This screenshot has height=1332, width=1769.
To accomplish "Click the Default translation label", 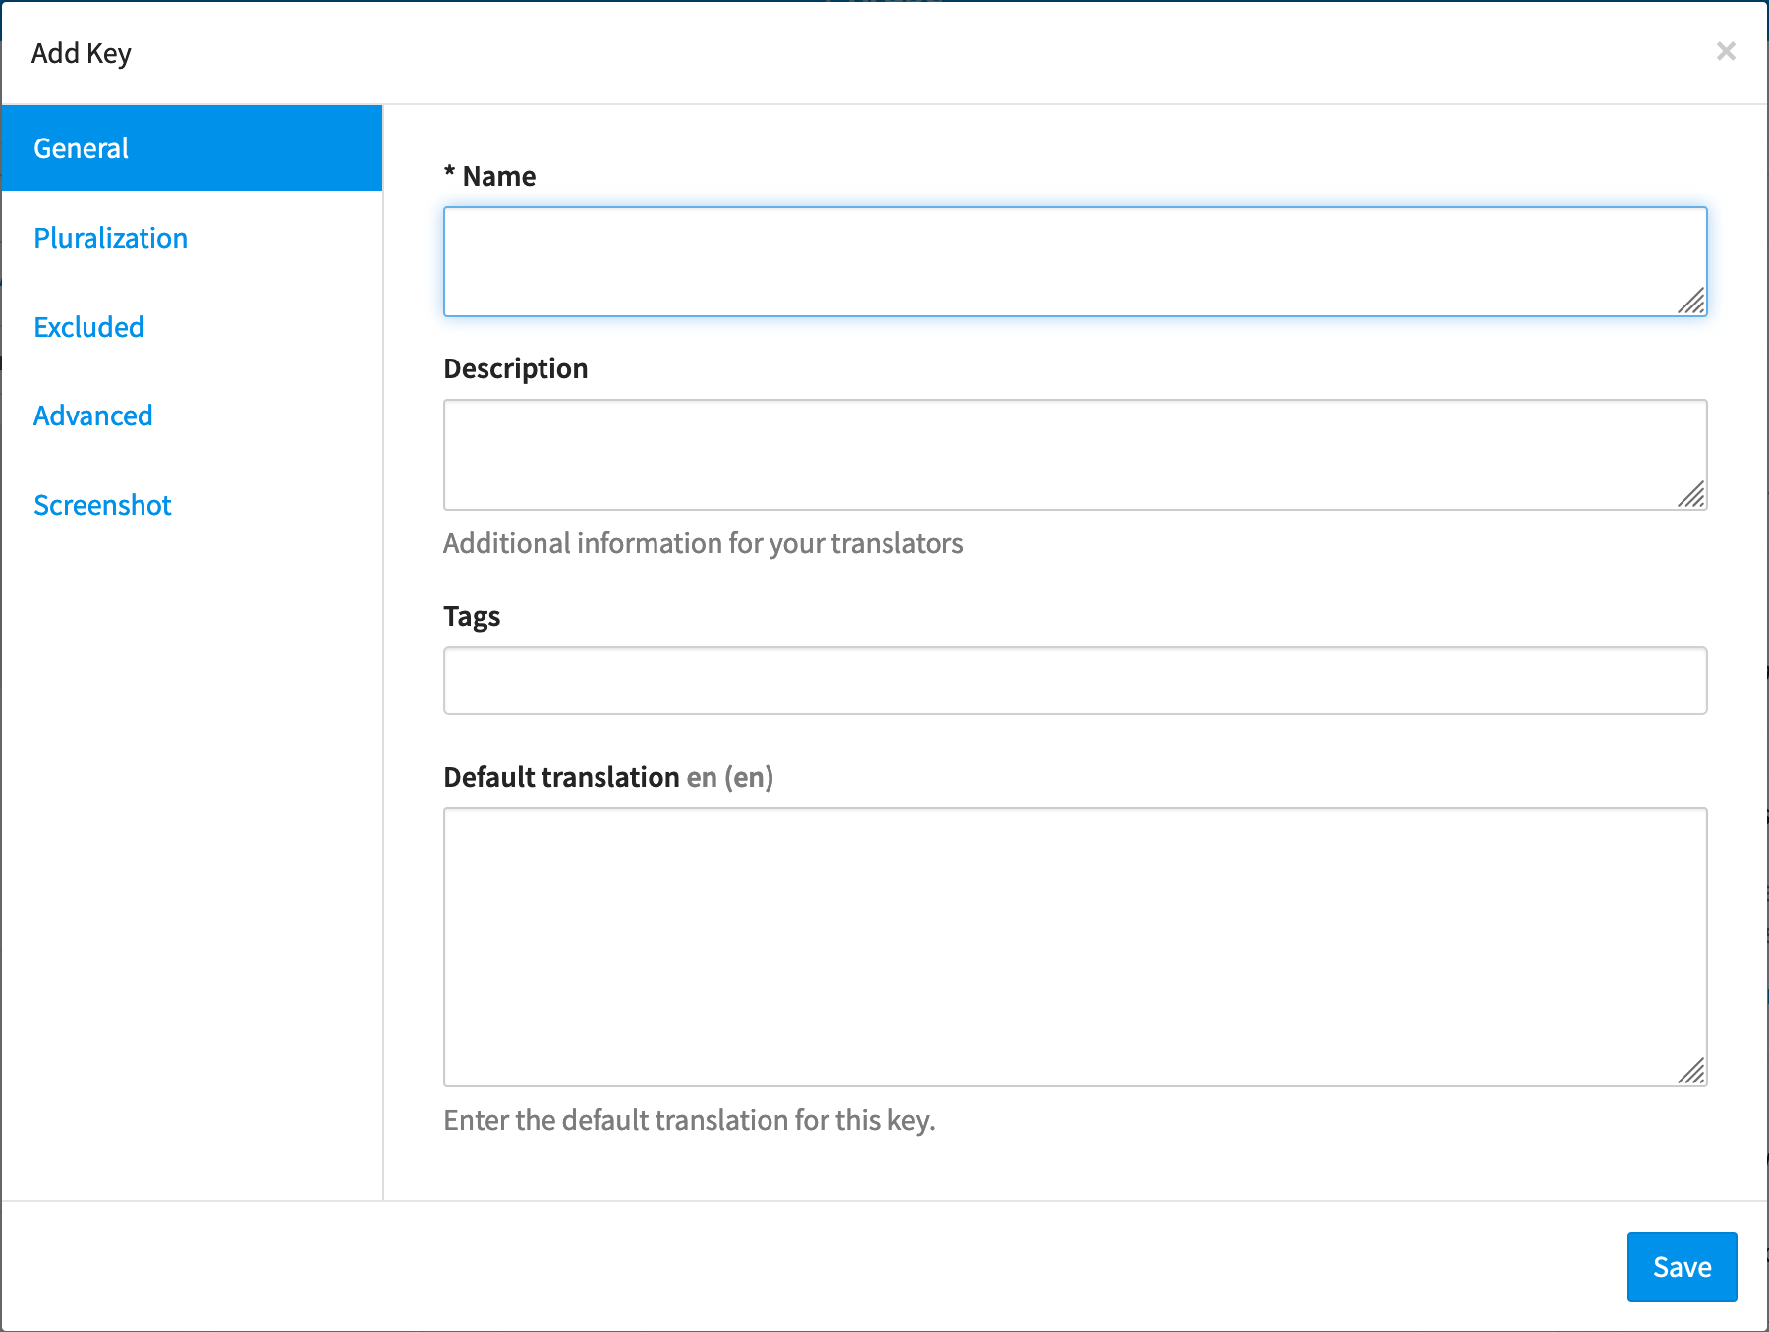I will coord(561,777).
